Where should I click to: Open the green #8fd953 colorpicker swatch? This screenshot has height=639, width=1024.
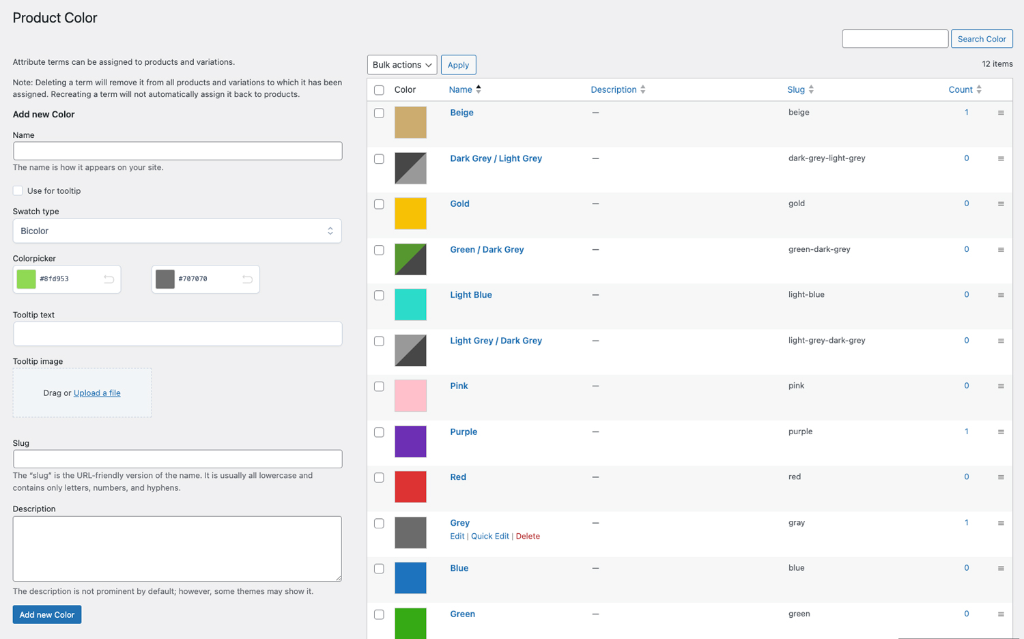pos(27,279)
